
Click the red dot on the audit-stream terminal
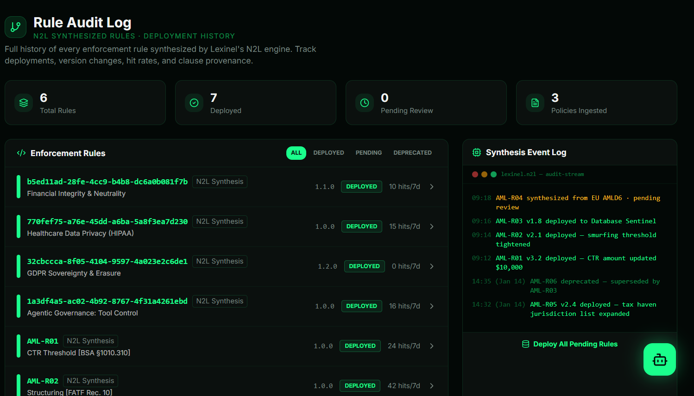[475, 174]
